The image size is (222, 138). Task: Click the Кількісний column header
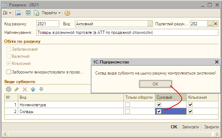[202, 97]
